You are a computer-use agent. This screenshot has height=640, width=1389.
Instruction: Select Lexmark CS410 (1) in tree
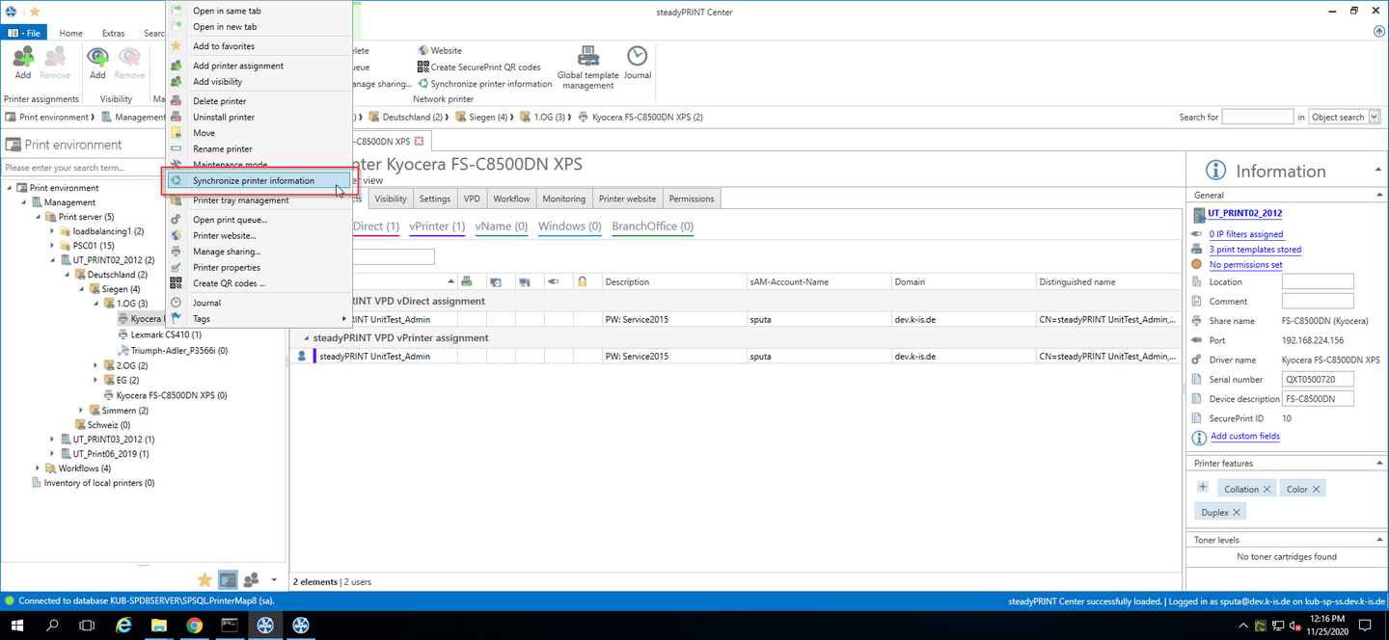click(x=166, y=334)
